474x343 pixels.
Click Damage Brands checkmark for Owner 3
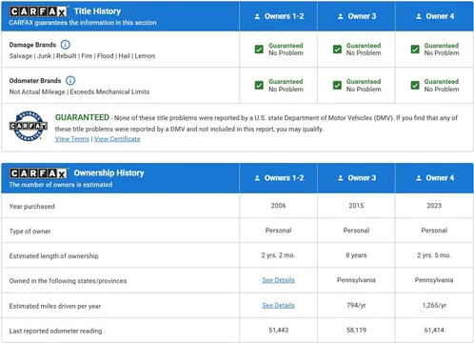coord(337,50)
